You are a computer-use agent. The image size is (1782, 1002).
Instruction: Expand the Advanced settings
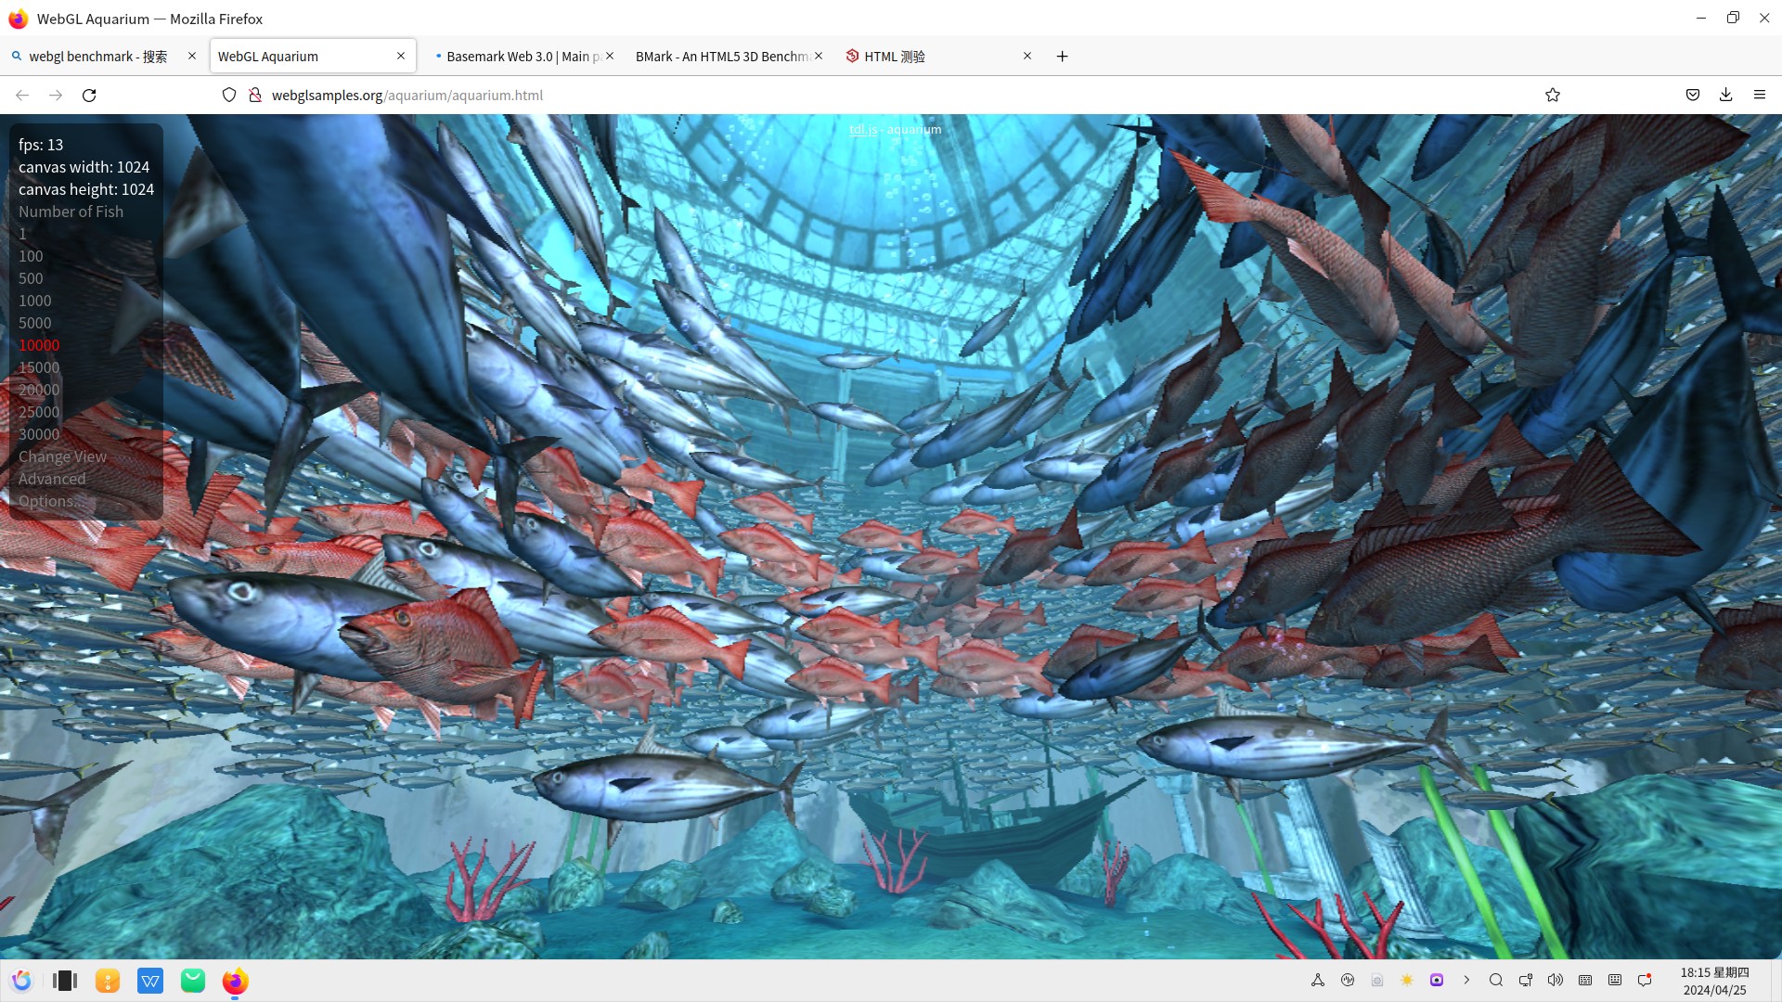[x=52, y=479]
